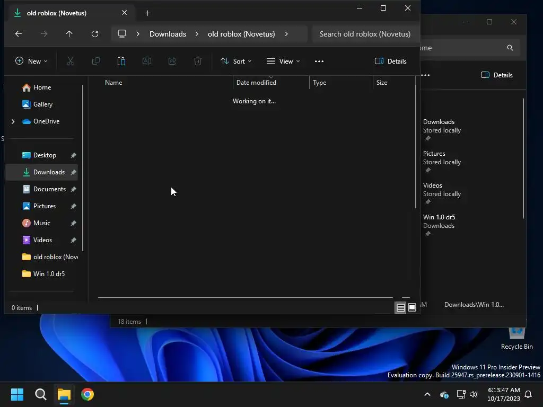
Task: Click the Paste clipboard icon
Action: [x=121, y=61]
